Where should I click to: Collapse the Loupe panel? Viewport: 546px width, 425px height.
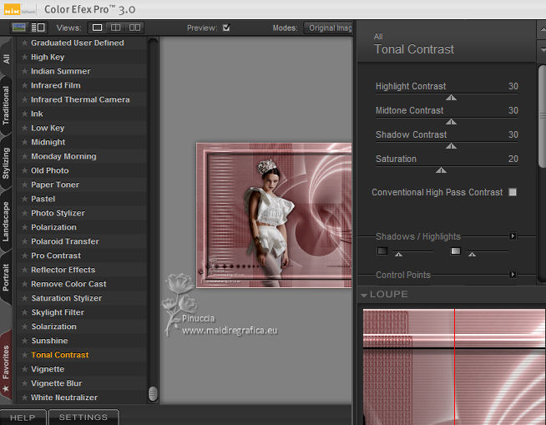365,295
